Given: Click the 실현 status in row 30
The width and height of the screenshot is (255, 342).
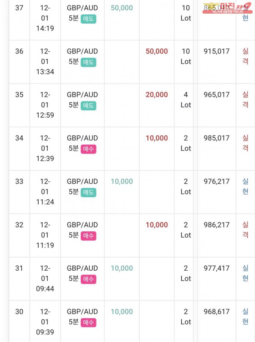Looking at the screenshot, I should coord(245,317).
